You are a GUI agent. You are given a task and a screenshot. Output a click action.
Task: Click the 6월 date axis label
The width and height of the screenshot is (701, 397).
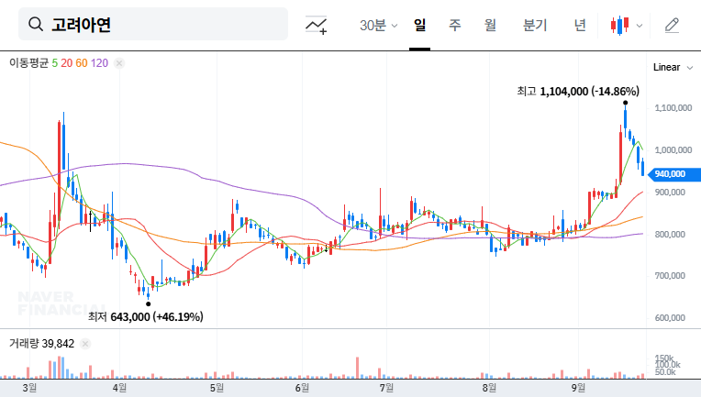coord(302,388)
